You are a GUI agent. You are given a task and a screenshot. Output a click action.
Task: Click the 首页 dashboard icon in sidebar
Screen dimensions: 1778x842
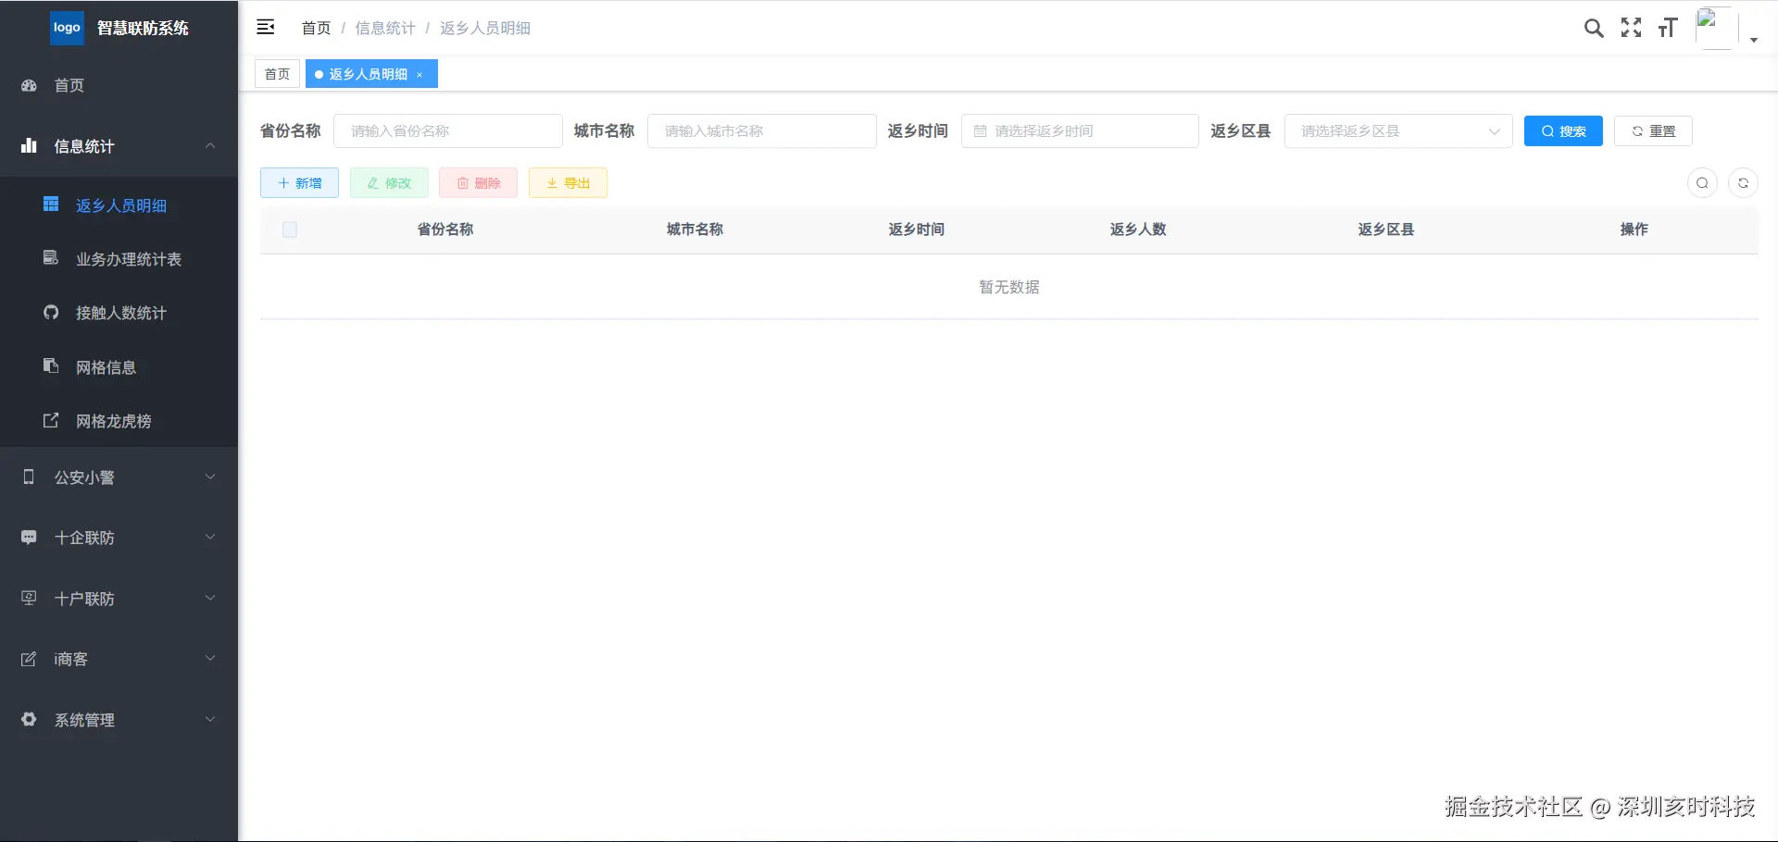tap(29, 85)
